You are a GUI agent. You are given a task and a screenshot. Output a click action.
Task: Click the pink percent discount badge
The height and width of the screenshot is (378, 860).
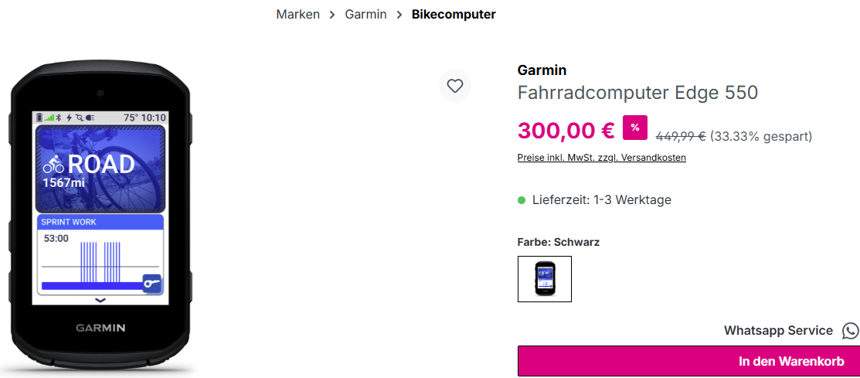point(635,128)
